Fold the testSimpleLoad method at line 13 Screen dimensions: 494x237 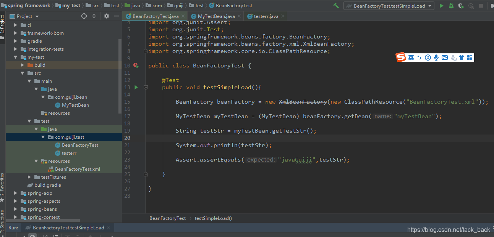tap(146, 87)
